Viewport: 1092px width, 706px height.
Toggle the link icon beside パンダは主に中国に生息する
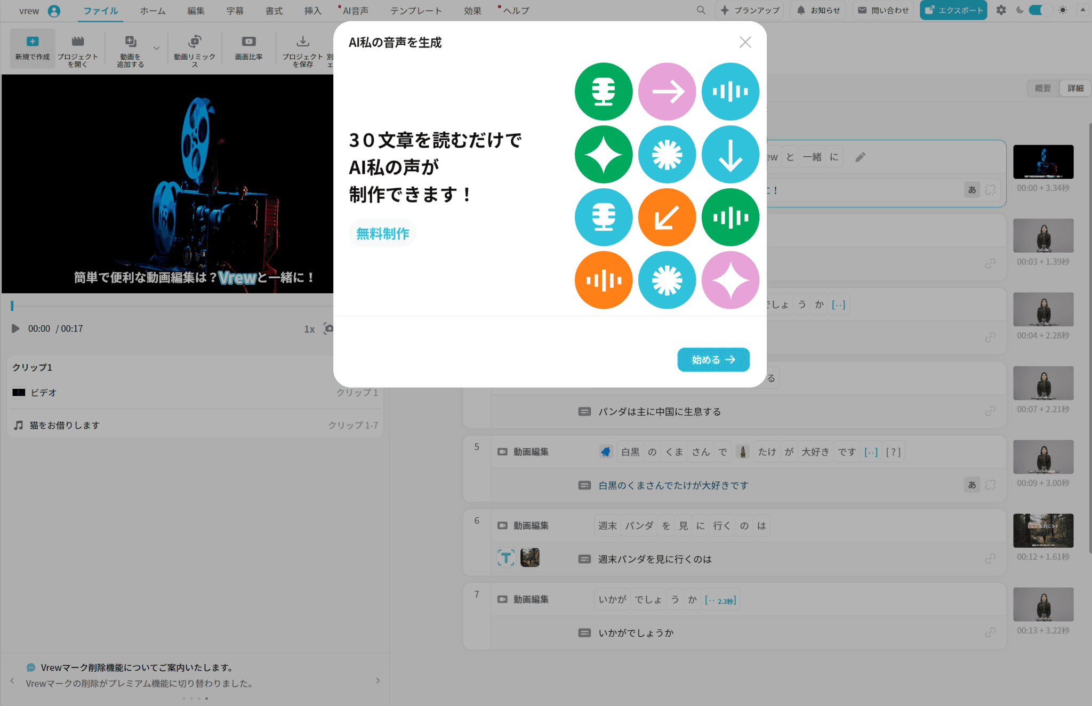click(990, 411)
